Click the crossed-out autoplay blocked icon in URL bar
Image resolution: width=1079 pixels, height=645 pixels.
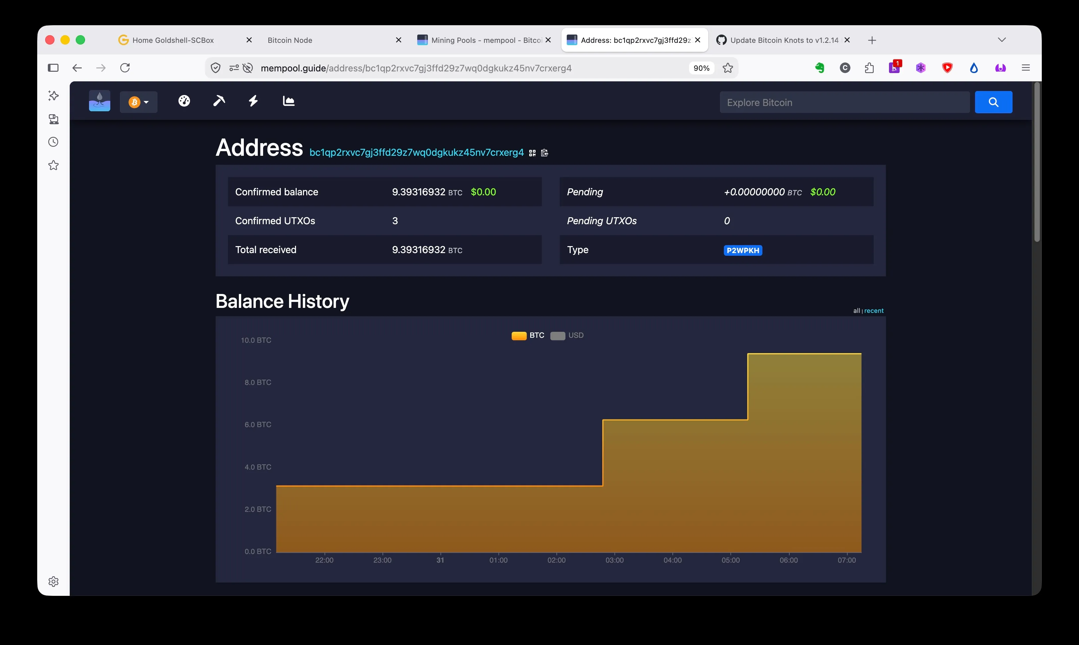pyautogui.click(x=248, y=68)
